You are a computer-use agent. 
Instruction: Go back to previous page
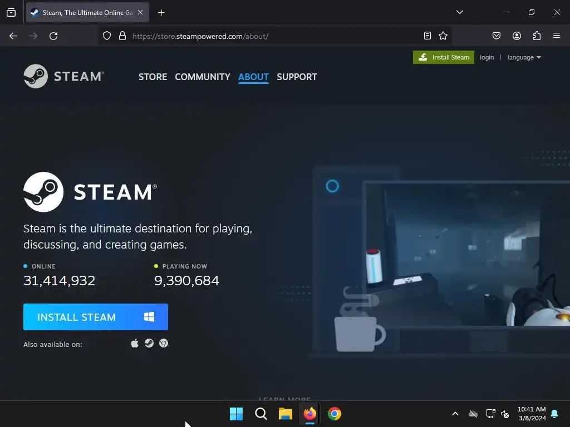13,36
